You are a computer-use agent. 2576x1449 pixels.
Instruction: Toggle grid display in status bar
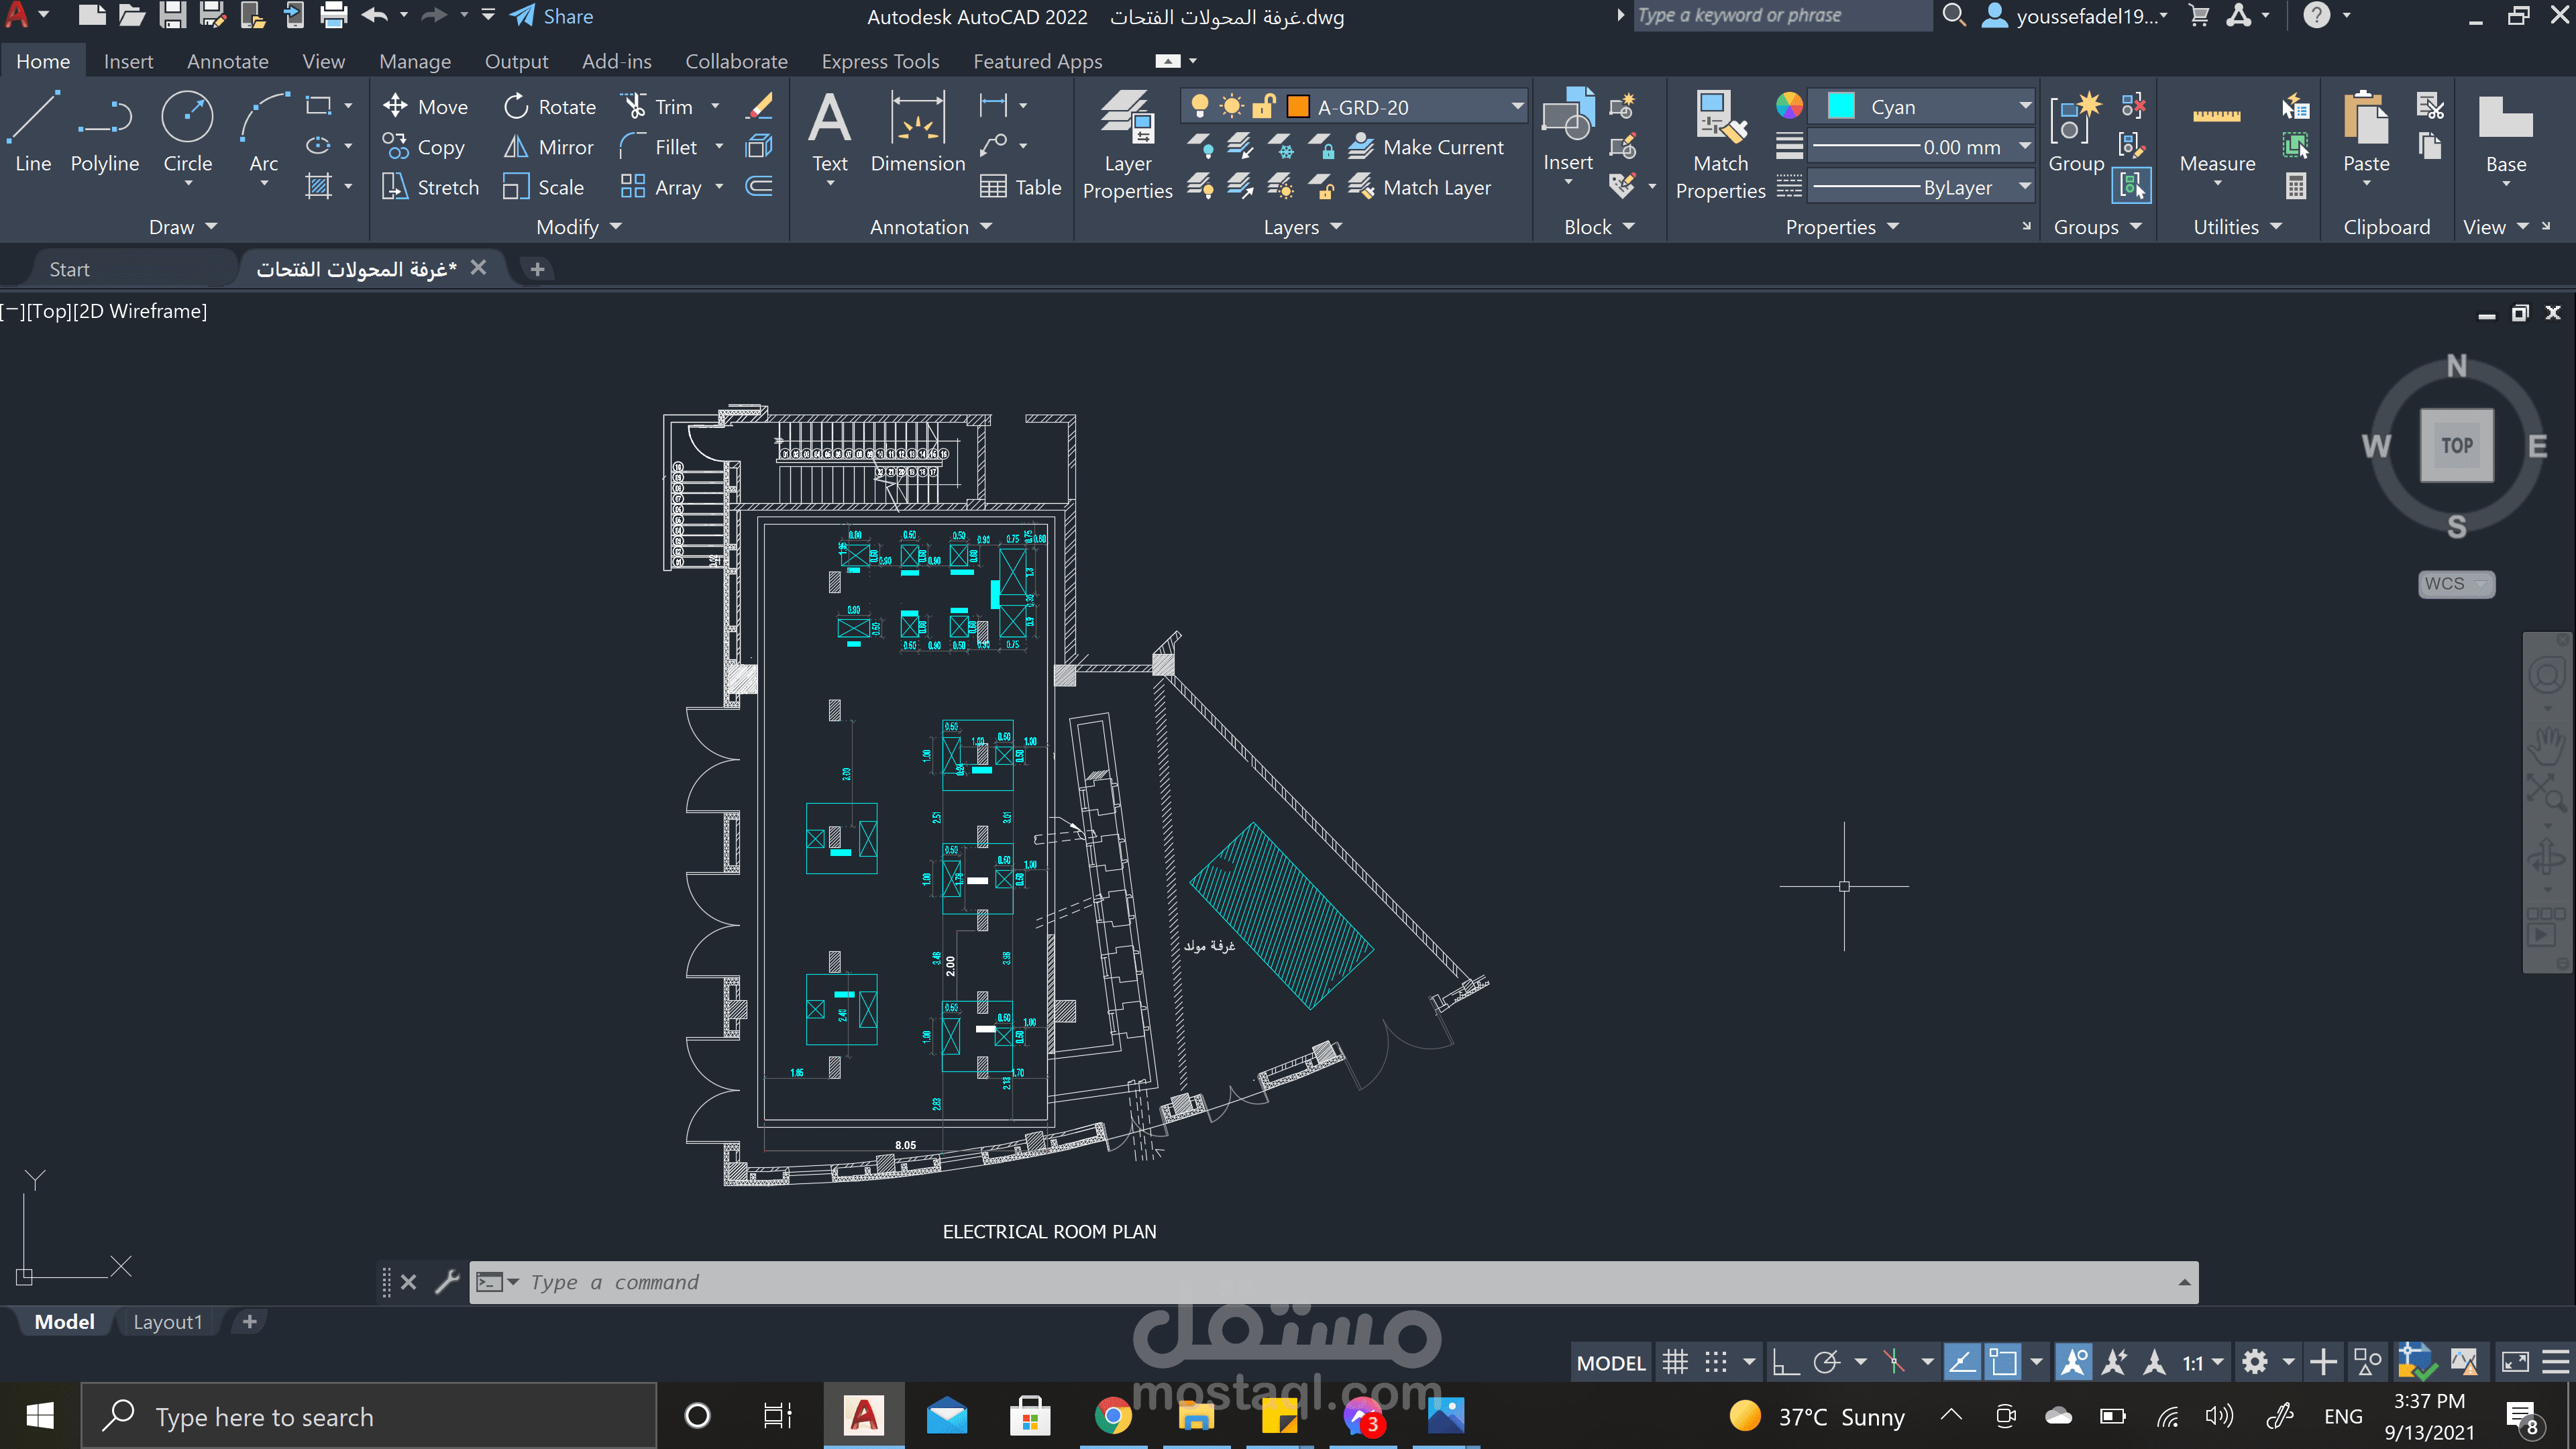(1675, 1362)
